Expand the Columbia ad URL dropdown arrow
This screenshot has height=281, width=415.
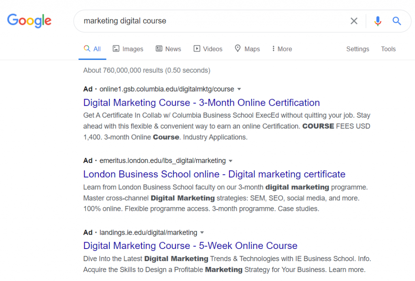coord(239,89)
